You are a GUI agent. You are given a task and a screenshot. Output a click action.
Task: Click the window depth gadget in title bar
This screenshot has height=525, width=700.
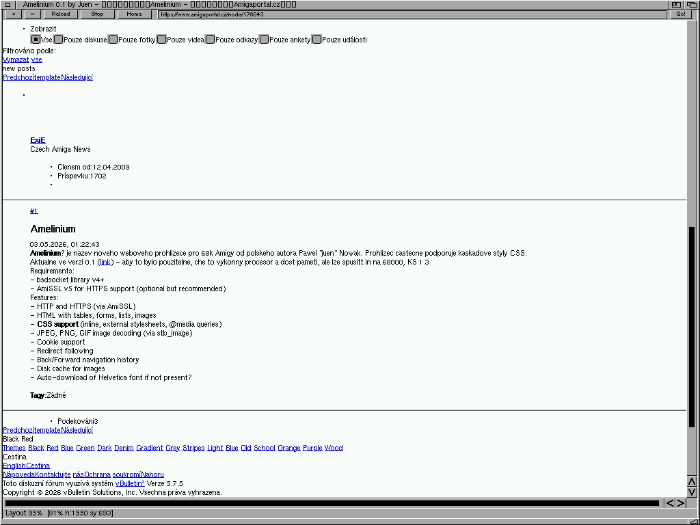pos(690,5)
